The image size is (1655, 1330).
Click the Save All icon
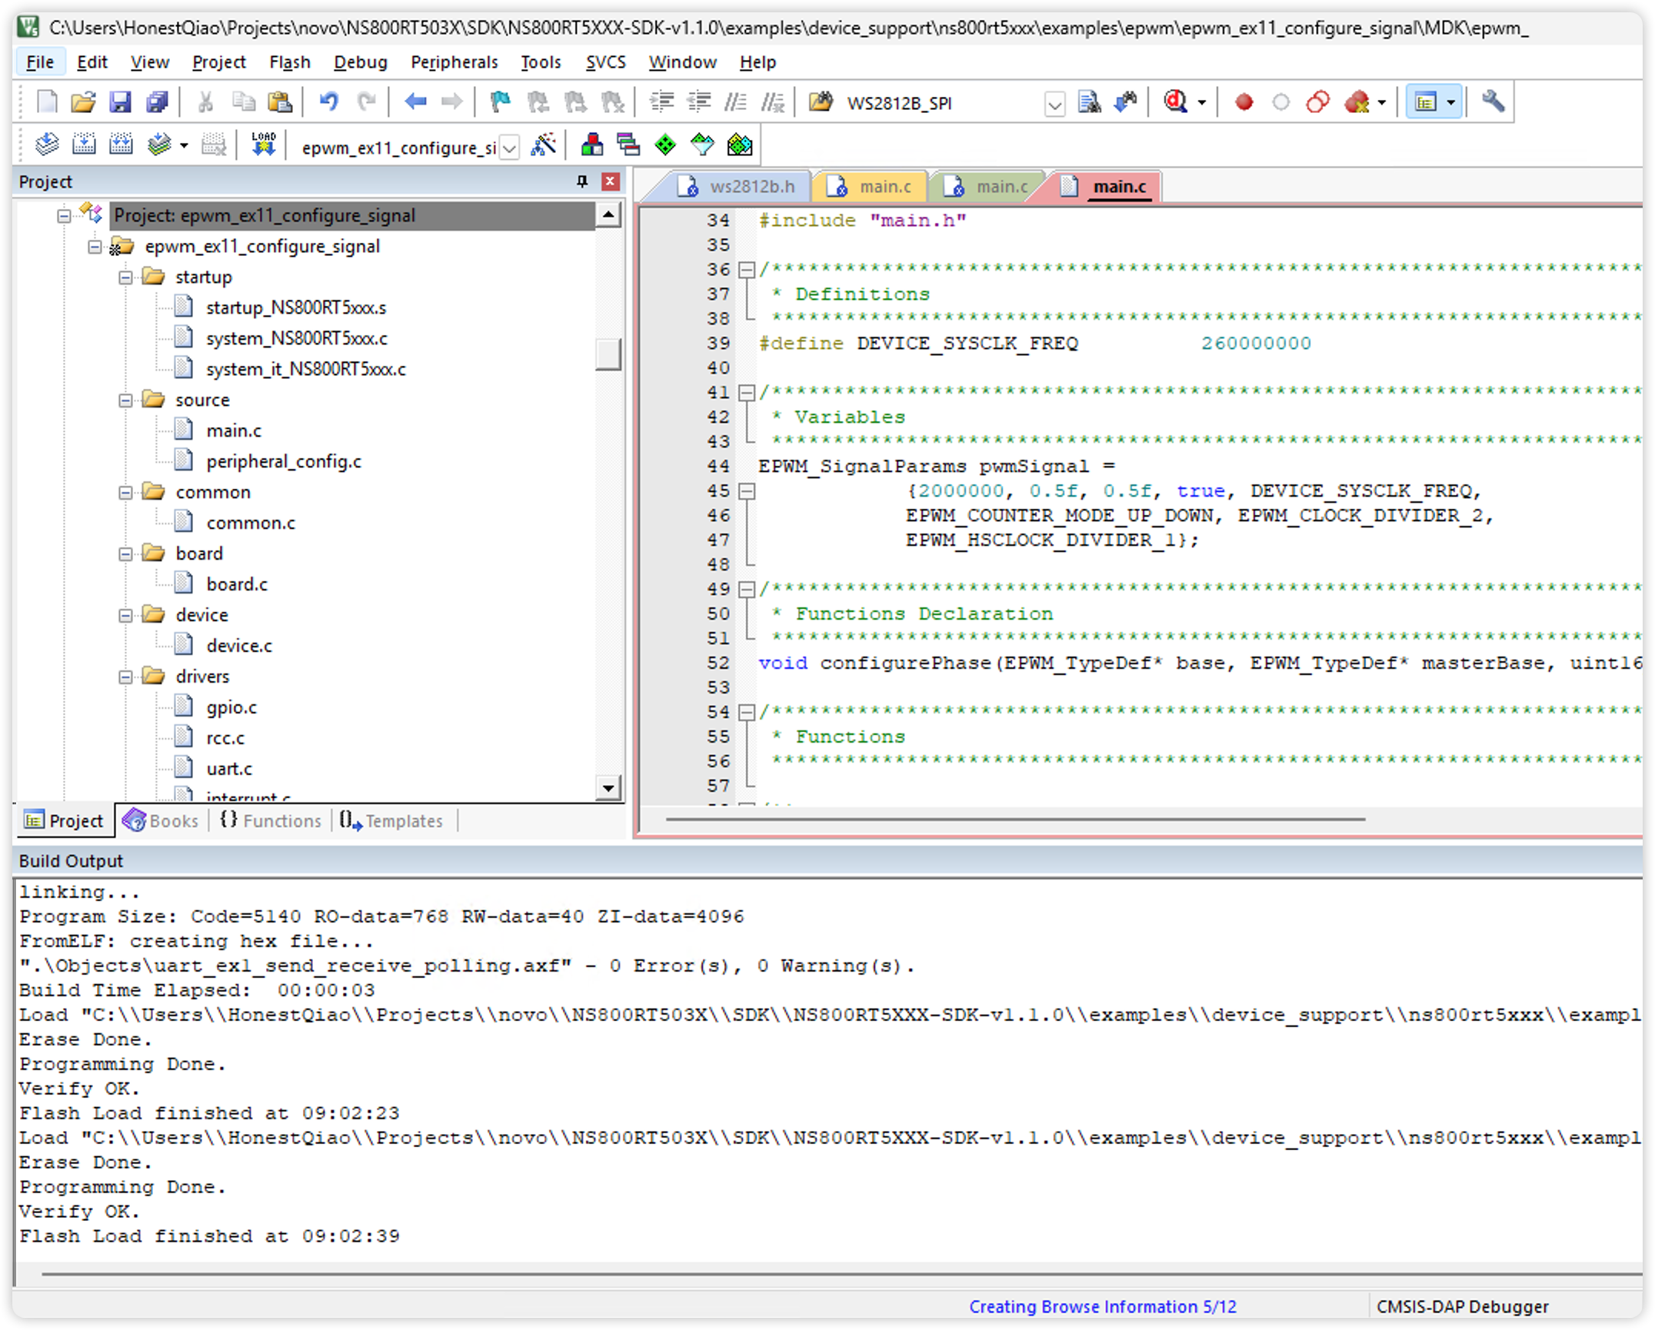157,101
